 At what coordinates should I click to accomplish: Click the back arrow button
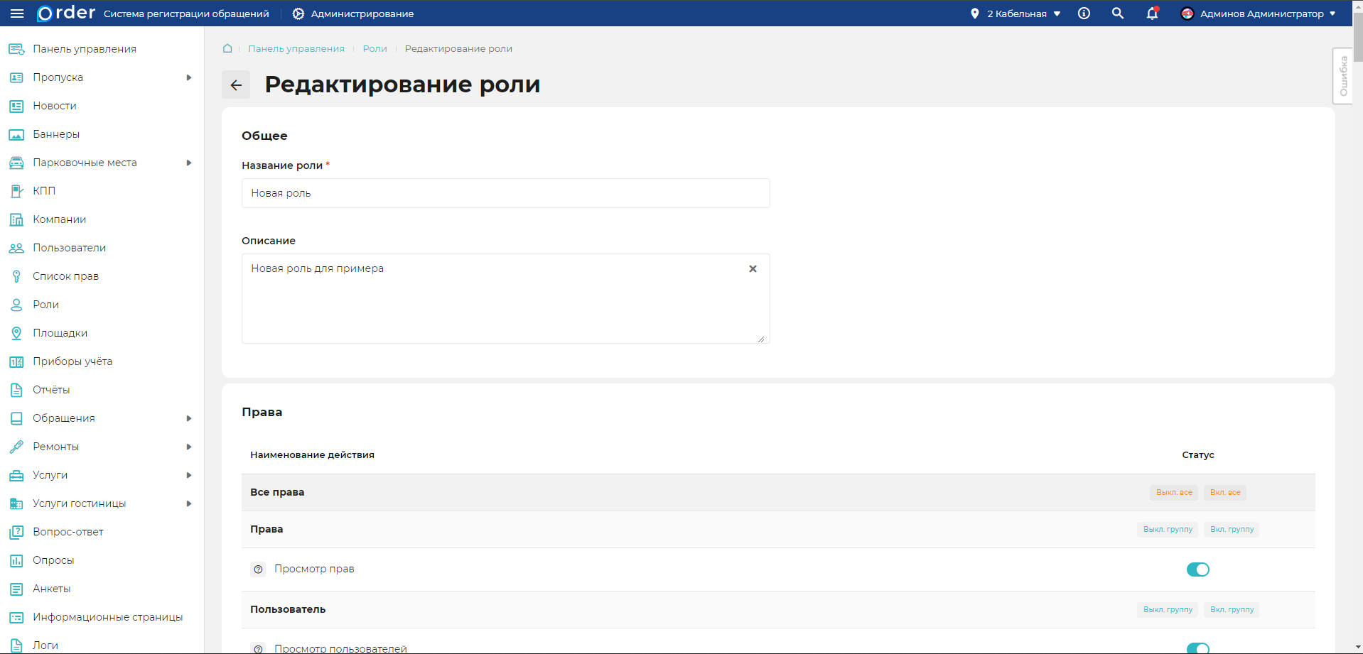(x=236, y=85)
